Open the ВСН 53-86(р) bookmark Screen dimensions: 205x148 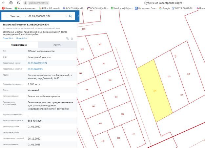pyautogui.click(x=73, y=8)
